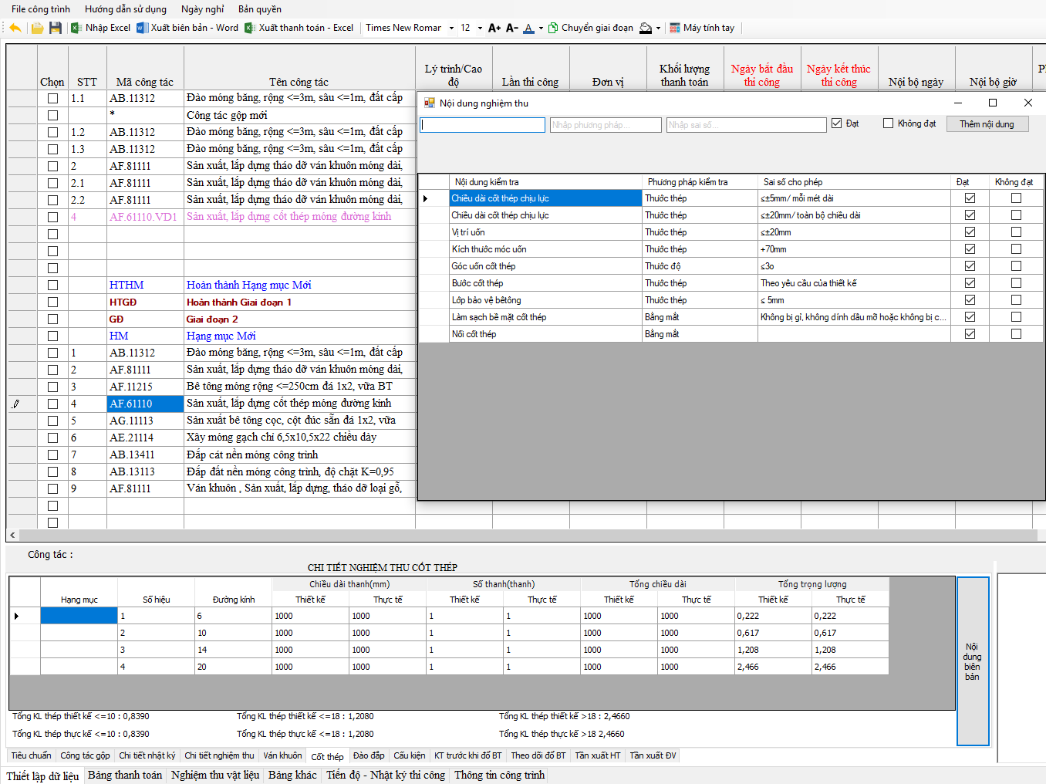Viewport: 1046px width, 784px height.
Task: Check Không đạt for Lớp bảo vệ bêtông
Action: [x=1016, y=300]
